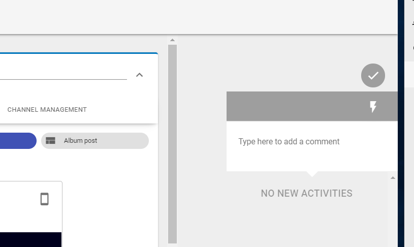This screenshot has height=247, width=414.
Task: Collapse the panel using the up chevron
Action: (x=139, y=75)
